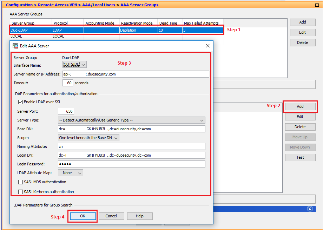Click the Max Failed Attempts column header
The image size is (323, 230).
[x=203, y=23]
